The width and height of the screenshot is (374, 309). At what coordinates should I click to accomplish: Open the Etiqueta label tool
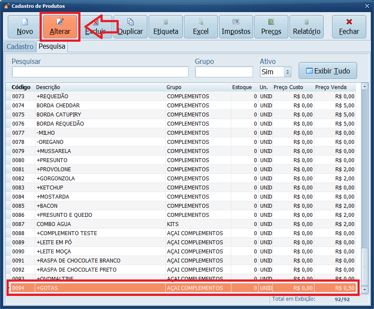[x=166, y=27]
